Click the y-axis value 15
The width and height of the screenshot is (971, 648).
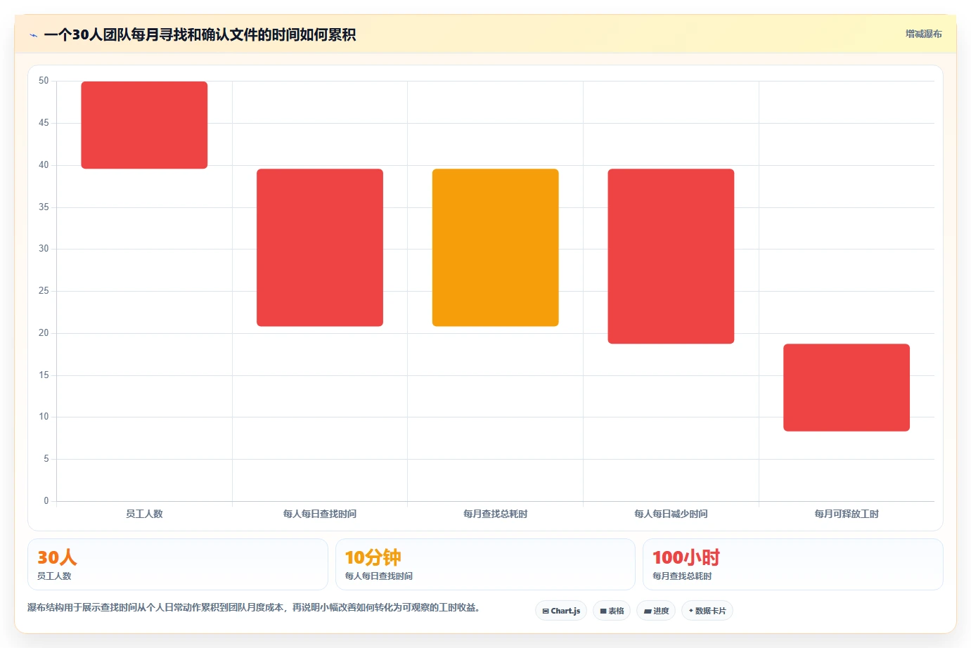tap(44, 375)
